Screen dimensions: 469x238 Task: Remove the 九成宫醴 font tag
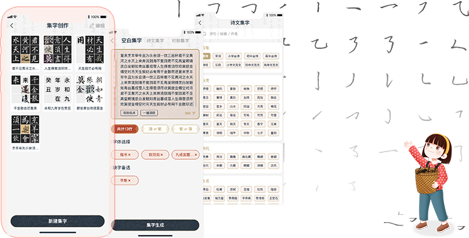click(x=196, y=155)
